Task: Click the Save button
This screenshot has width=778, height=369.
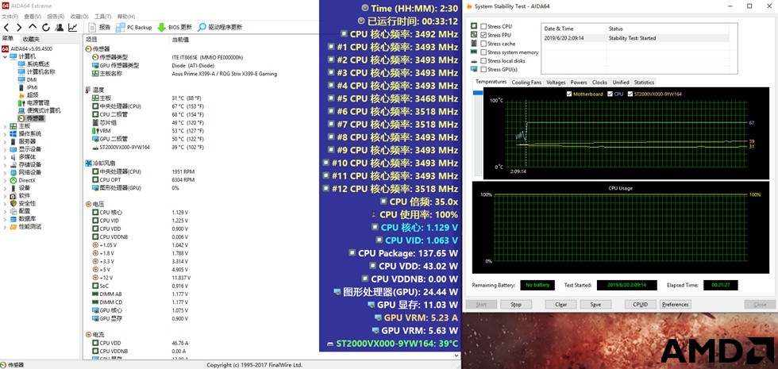Action: [x=595, y=305]
